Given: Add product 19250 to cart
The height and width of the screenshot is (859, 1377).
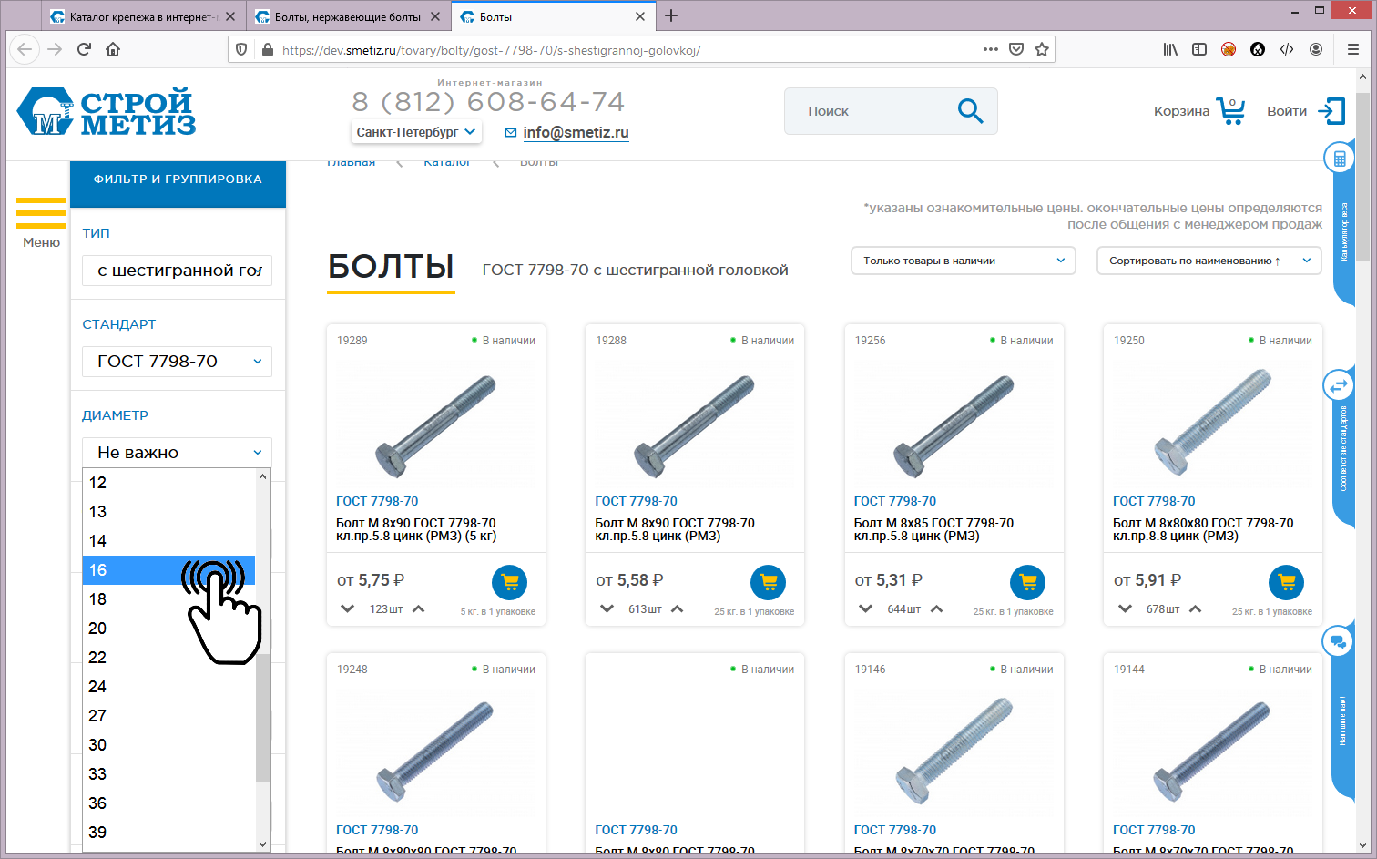Looking at the screenshot, I should click(x=1286, y=582).
